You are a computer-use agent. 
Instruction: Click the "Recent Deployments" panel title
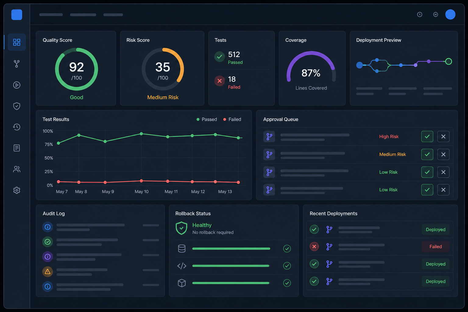tap(333, 214)
